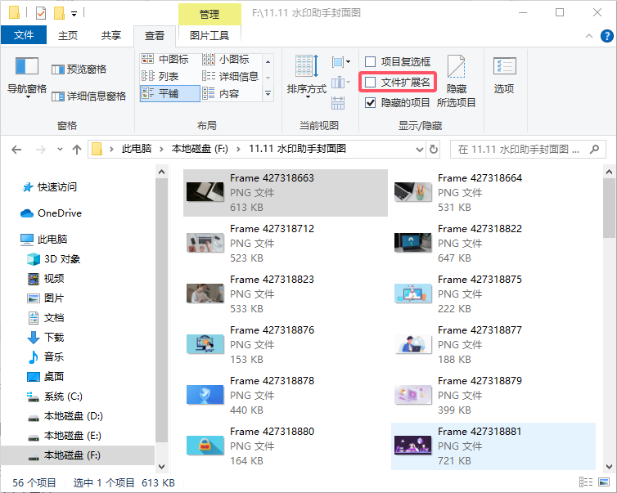Open the 系统 (C:) drive
Viewport: 617px width, 493px height.
click(55, 397)
